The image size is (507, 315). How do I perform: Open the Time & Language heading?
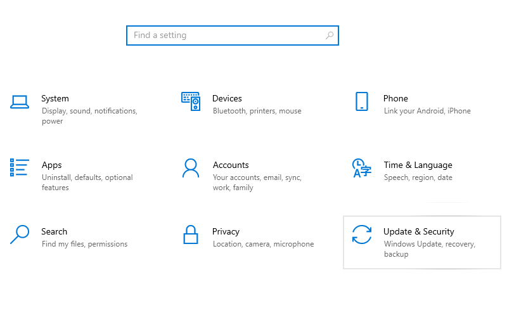418,165
